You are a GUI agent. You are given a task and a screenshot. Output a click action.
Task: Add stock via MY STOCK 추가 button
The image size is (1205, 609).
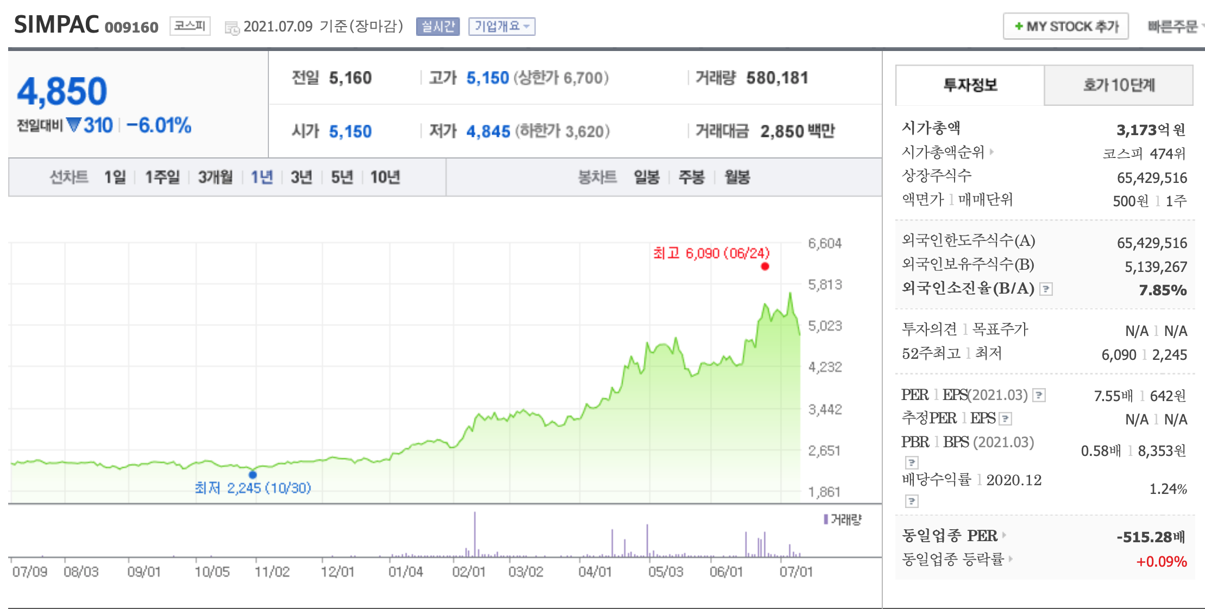1066,26
